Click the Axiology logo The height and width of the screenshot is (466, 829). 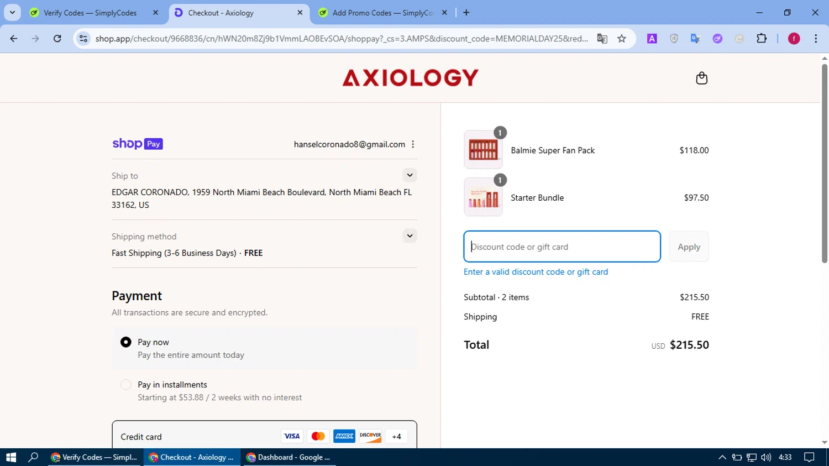tap(410, 78)
